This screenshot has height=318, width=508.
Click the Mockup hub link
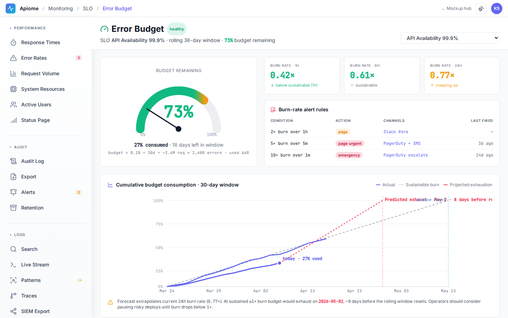[x=456, y=8]
